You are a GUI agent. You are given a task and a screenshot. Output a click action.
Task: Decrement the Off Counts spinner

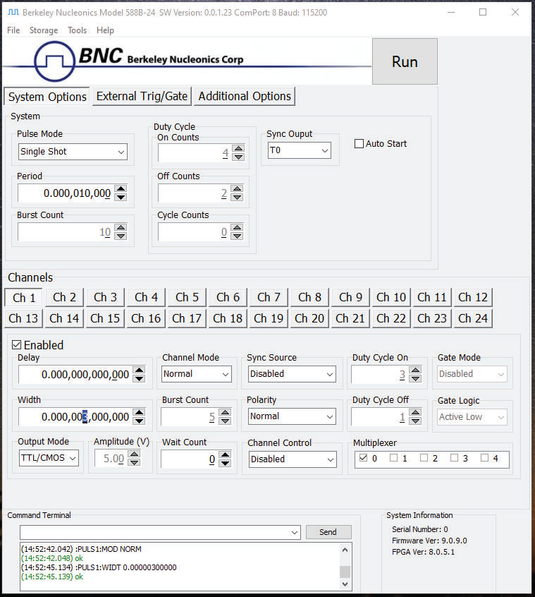pos(238,197)
